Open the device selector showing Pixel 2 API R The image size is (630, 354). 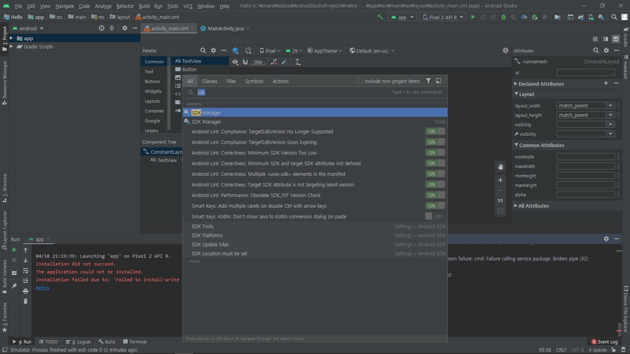(442, 17)
